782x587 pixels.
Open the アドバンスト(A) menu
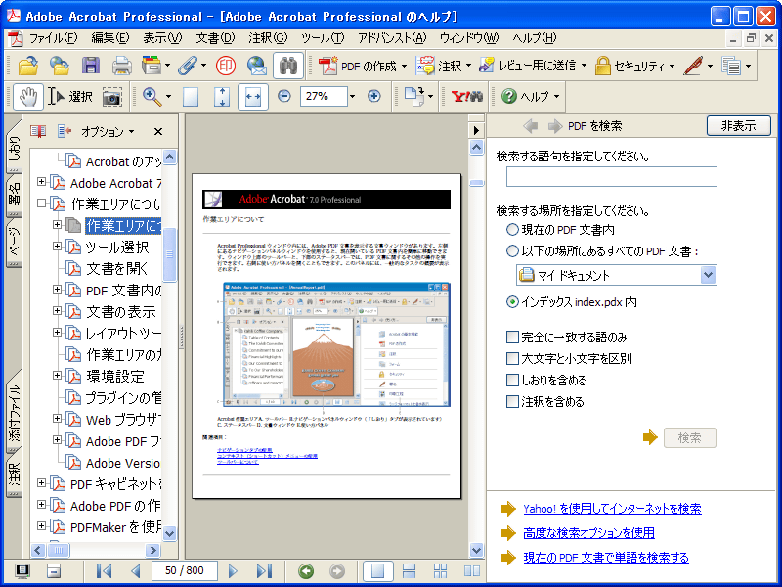tap(392, 38)
